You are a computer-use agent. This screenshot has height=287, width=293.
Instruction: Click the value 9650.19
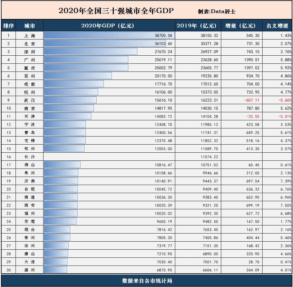point(164,221)
